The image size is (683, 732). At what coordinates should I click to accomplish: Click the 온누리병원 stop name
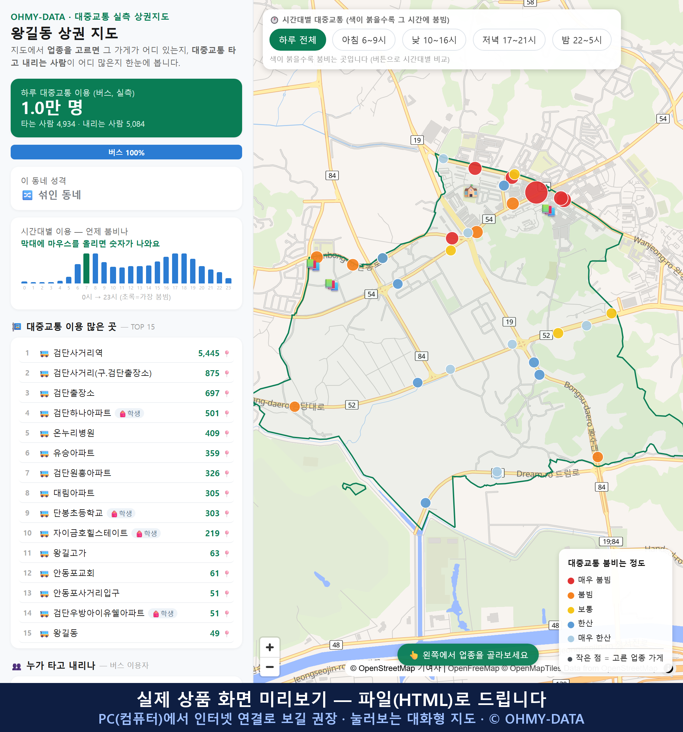(74, 433)
